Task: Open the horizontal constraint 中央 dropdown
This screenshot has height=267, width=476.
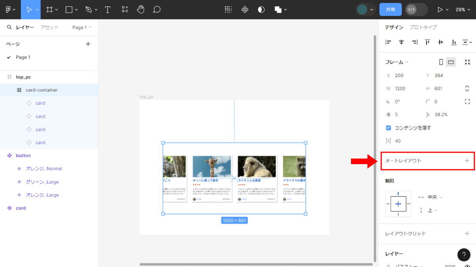Action: pos(434,197)
